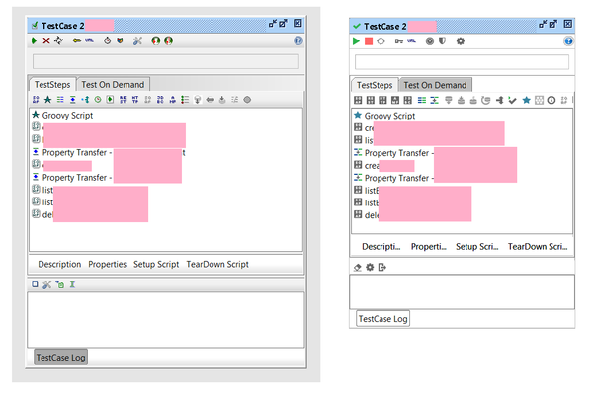Open TearDown Script tab in left window
This screenshot has width=593, height=401.
coord(217,264)
